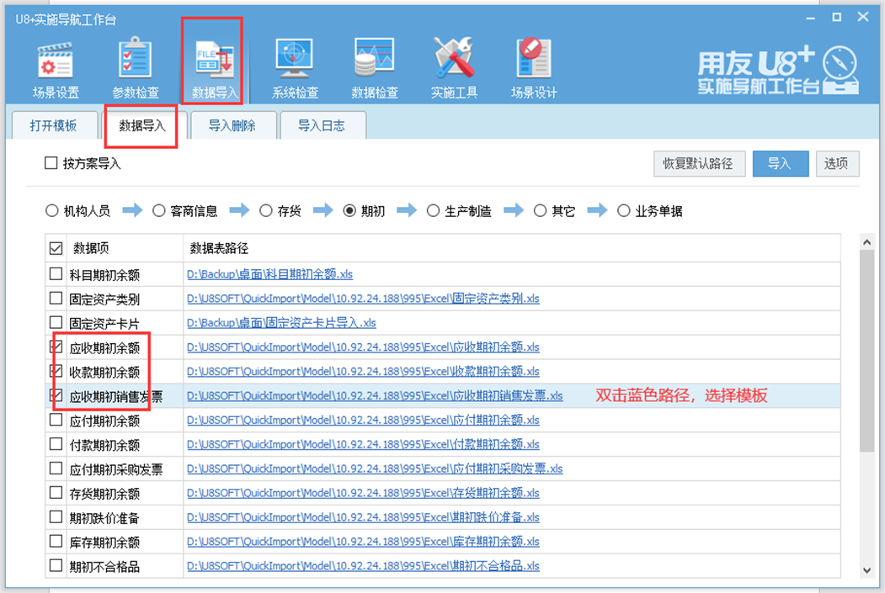This screenshot has width=885, height=593.
Task: Open the 固定资产卡片导入.xls path link
Action: 281,323
